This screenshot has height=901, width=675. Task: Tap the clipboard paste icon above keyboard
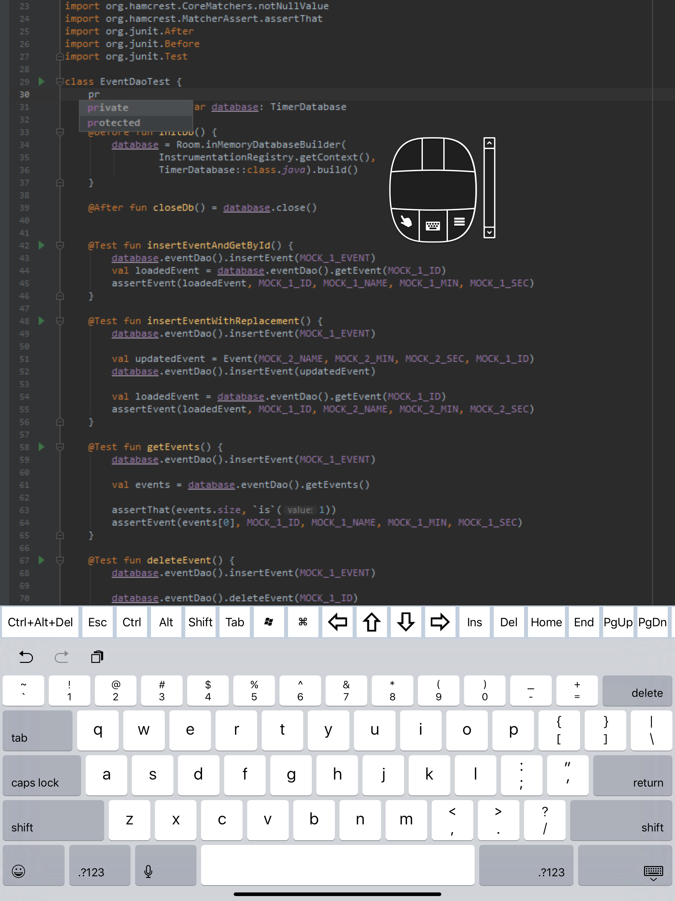coord(97,657)
